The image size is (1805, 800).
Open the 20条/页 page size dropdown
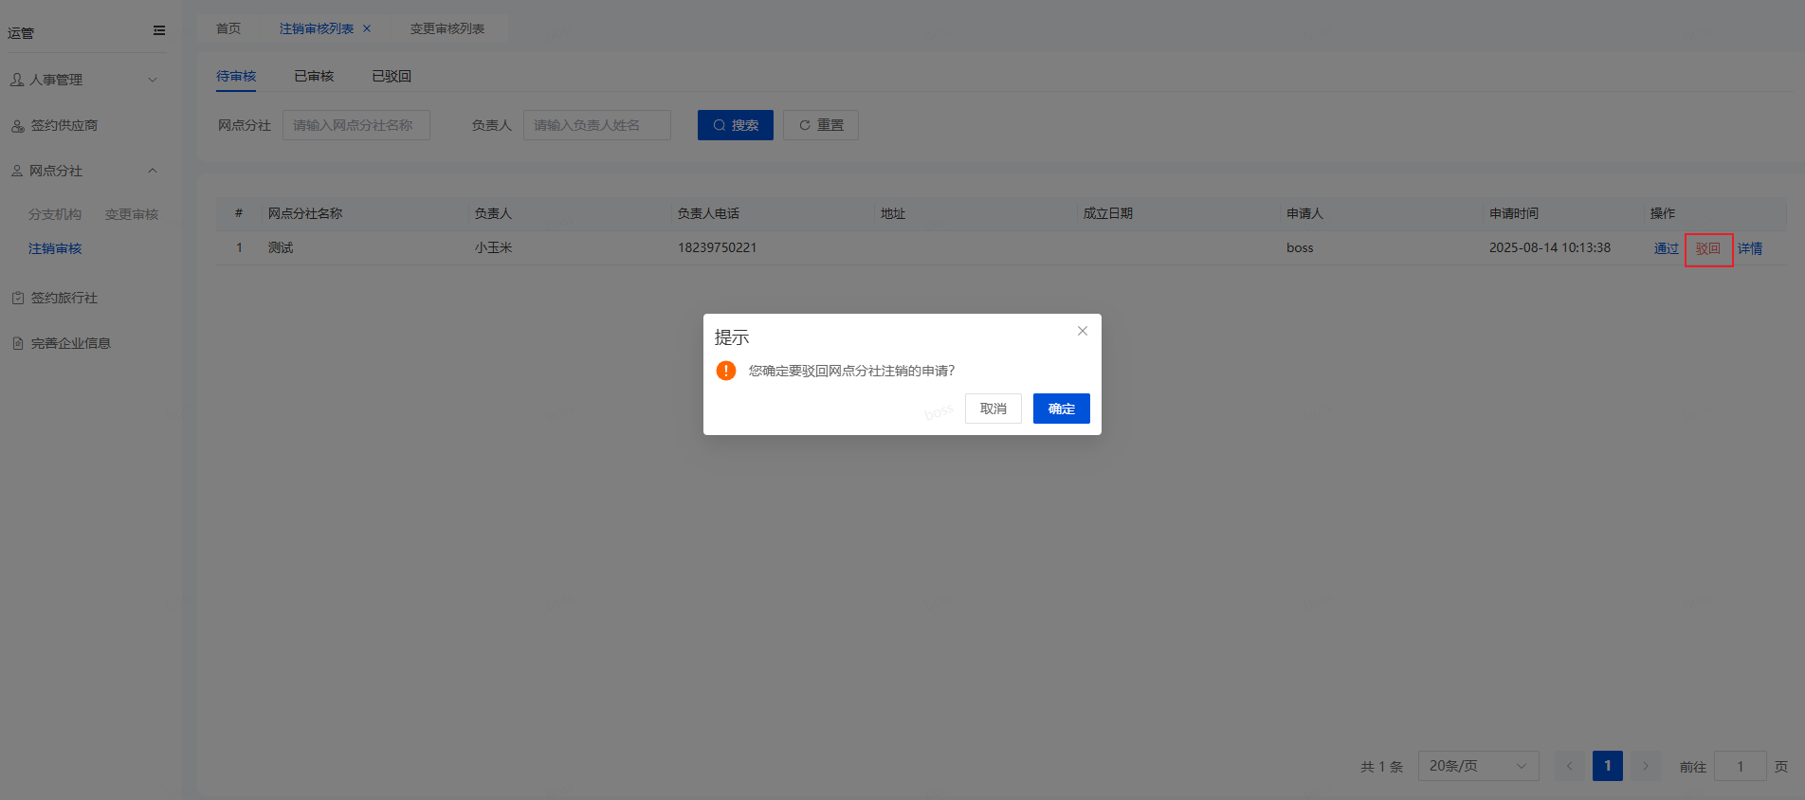pyautogui.click(x=1477, y=766)
